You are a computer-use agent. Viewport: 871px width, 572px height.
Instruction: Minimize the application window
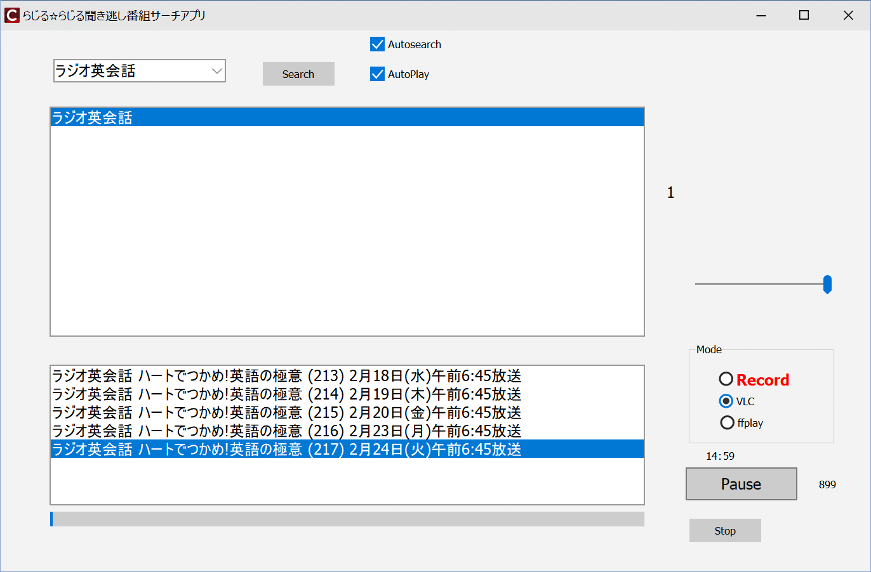(761, 15)
